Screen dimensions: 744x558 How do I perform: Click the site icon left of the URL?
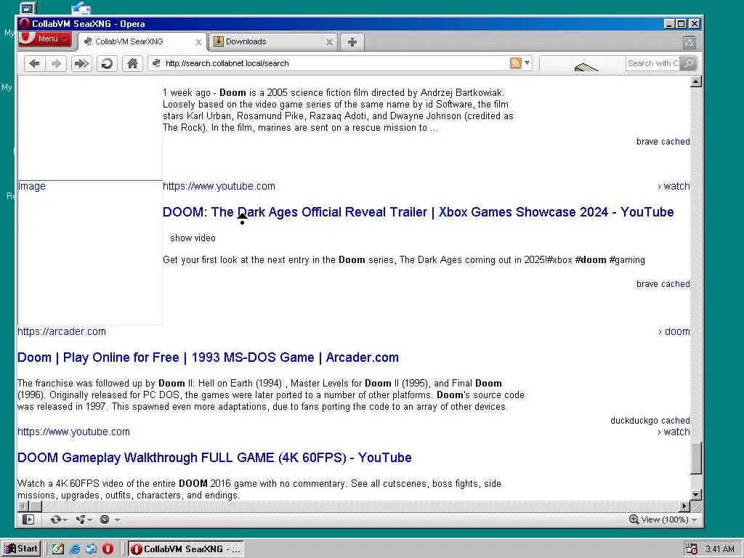point(156,62)
